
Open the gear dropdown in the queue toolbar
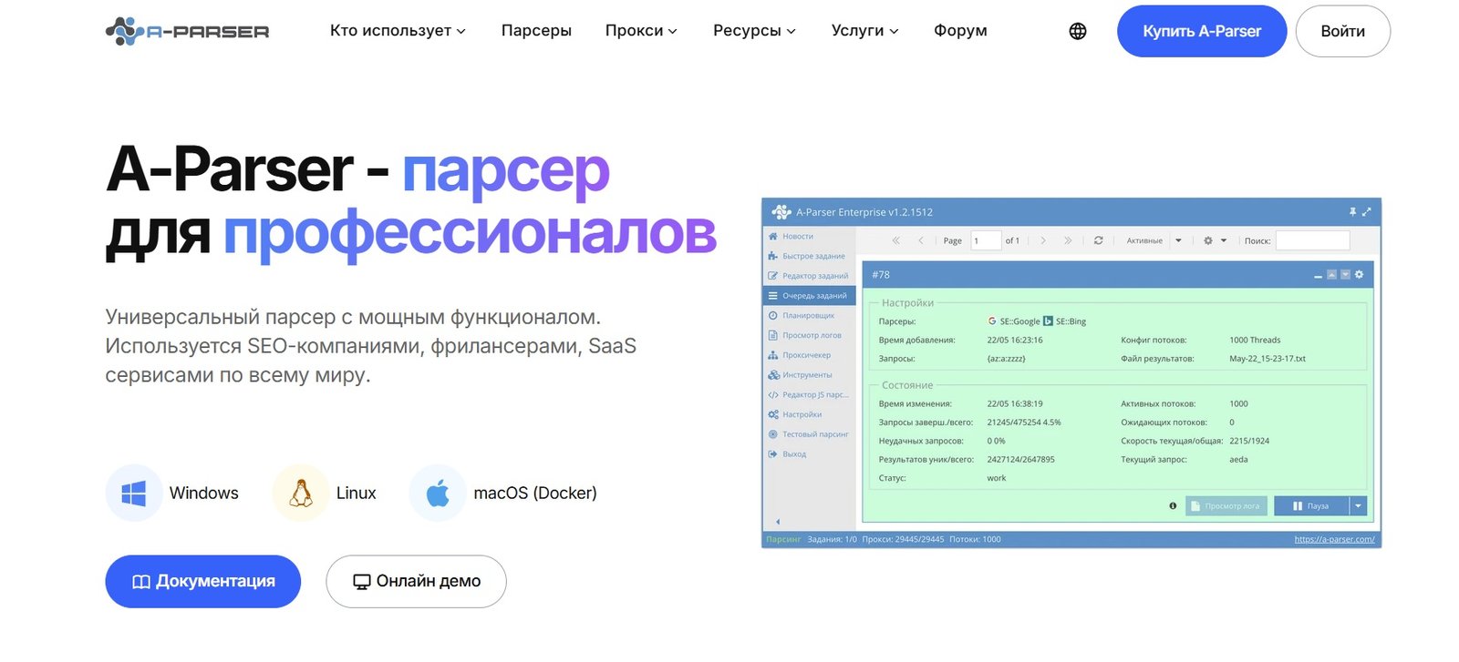[x=1215, y=240]
